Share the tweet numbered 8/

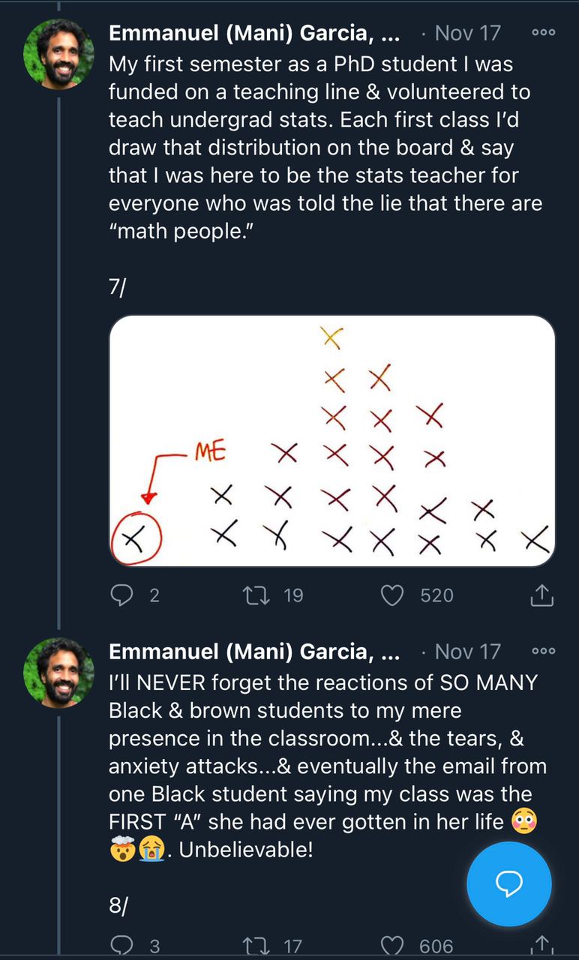(x=541, y=946)
